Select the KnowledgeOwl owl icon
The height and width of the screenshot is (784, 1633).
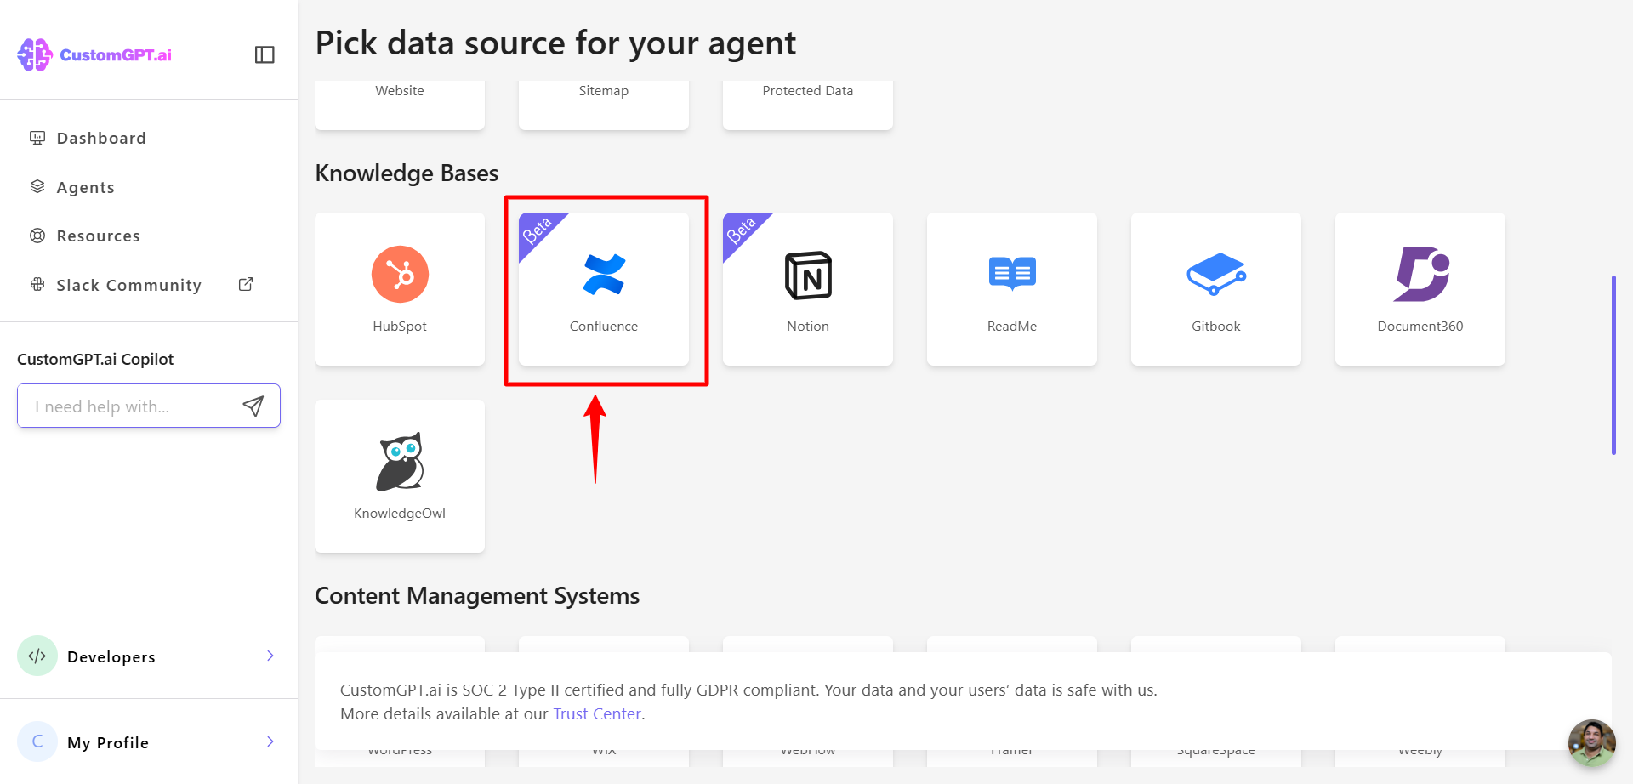[x=400, y=462]
